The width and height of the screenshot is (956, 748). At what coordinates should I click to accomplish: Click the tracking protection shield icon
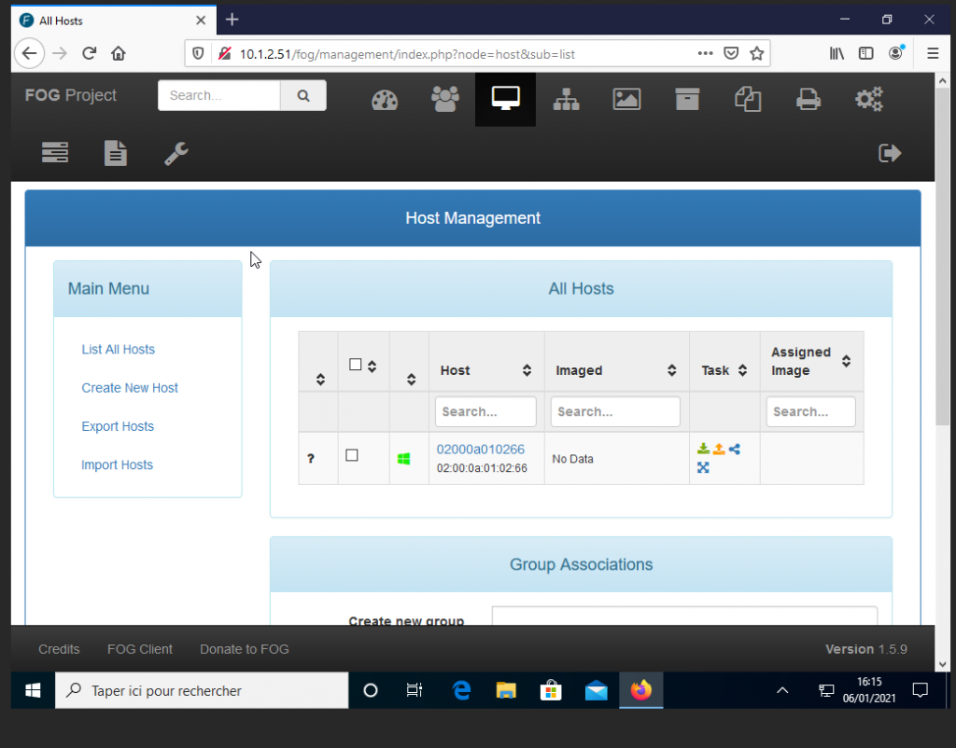[x=198, y=53]
